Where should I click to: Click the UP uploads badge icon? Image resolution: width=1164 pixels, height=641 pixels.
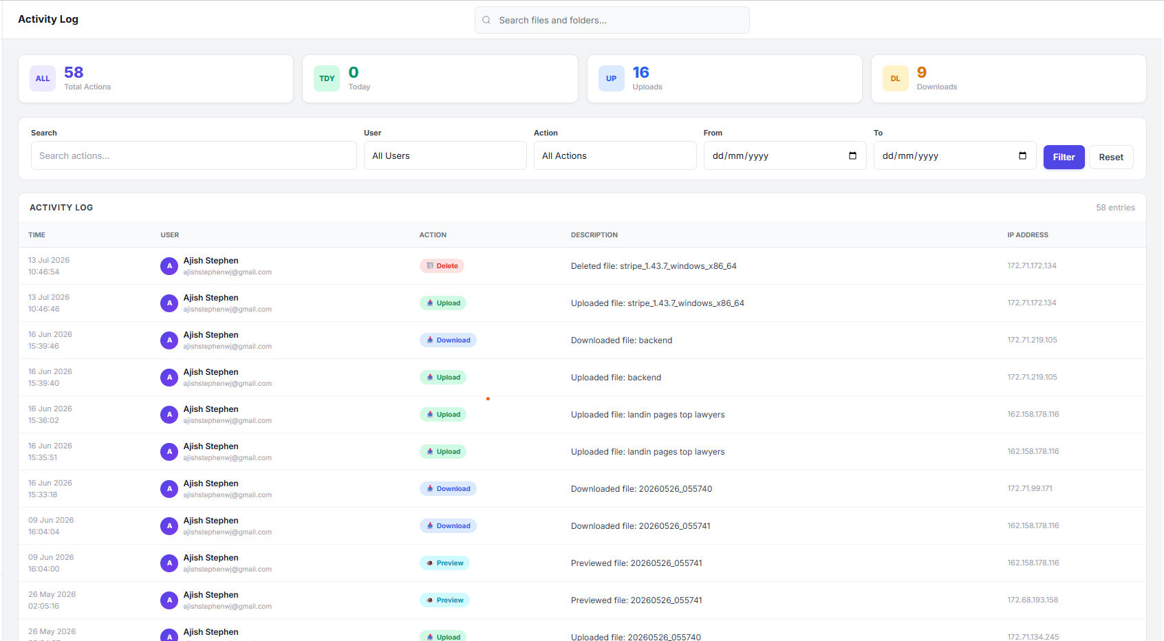click(x=611, y=78)
